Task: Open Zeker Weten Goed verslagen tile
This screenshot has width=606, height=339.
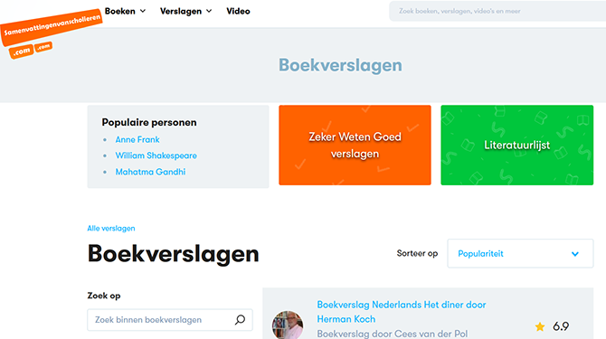Action: pos(355,146)
